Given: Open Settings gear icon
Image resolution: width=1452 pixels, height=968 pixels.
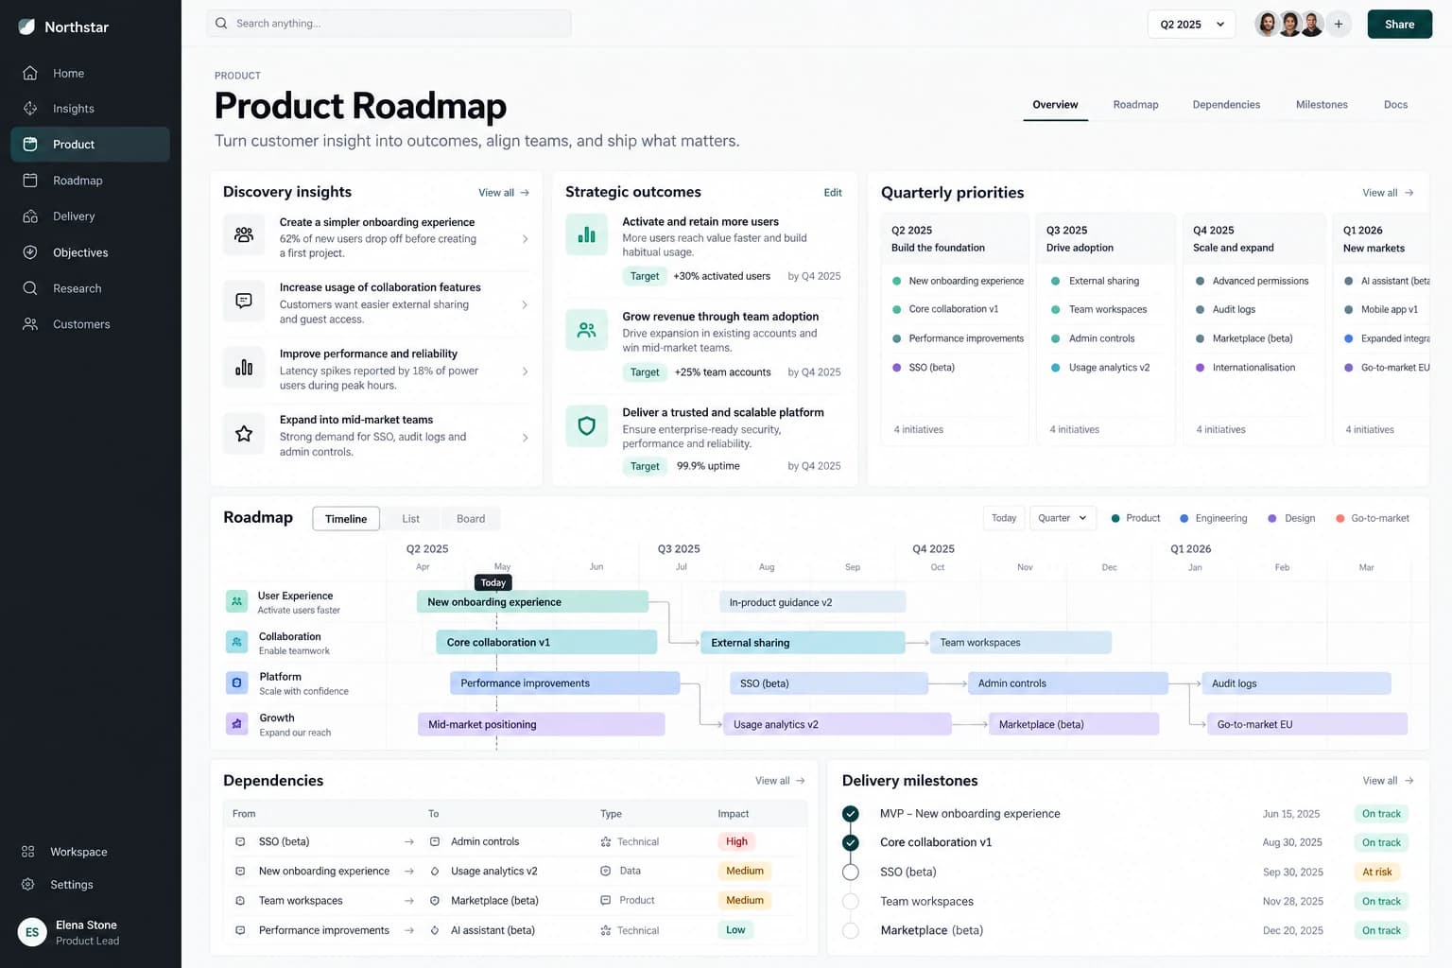Looking at the screenshot, I should point(28,885).
